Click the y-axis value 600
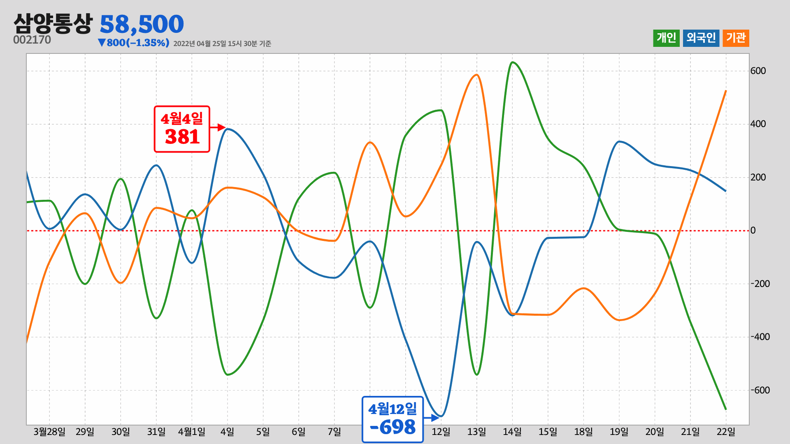The height and width of the screenshot is (444, 790). point(758,71)
